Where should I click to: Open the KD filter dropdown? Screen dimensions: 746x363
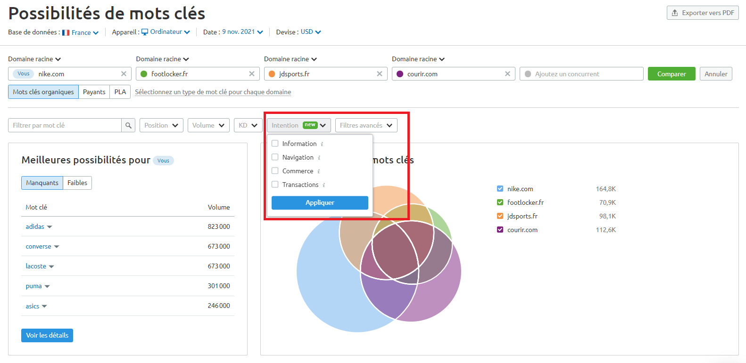pos(248,125)
